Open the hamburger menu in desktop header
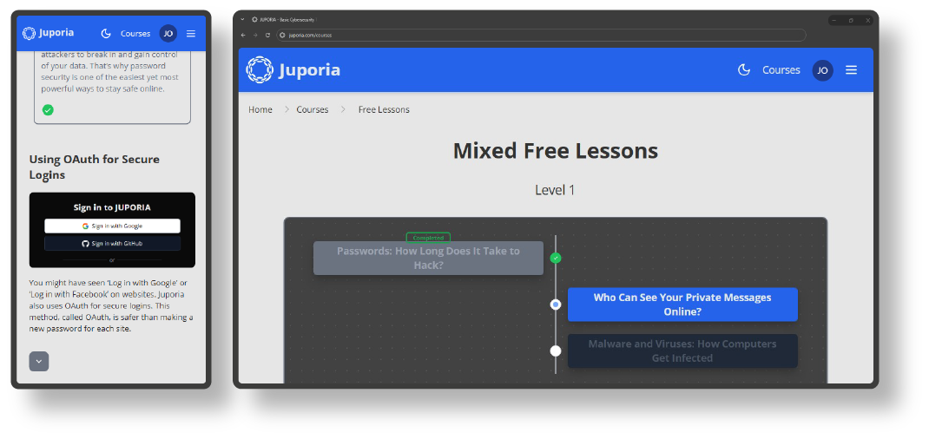 tap(851, 70)
